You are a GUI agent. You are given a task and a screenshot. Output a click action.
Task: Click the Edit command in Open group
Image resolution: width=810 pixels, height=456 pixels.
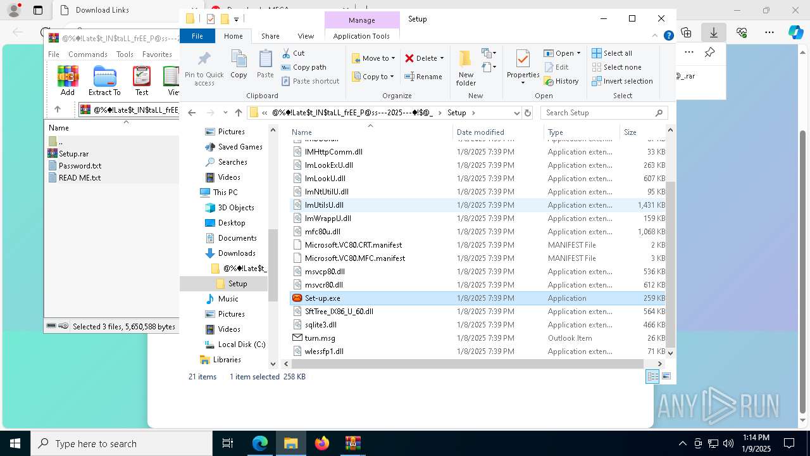click(x=556, y=67)
